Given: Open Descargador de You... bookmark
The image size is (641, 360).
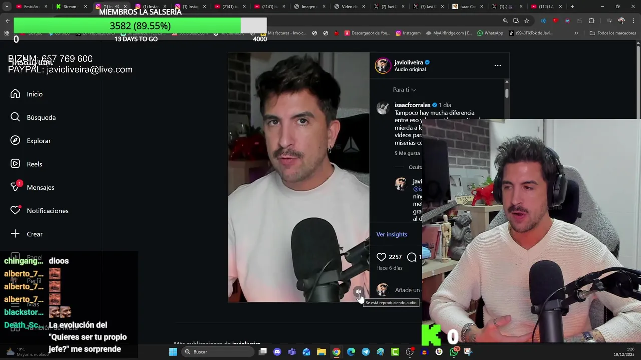Looking at the screenshot, I should pos(367,33).
